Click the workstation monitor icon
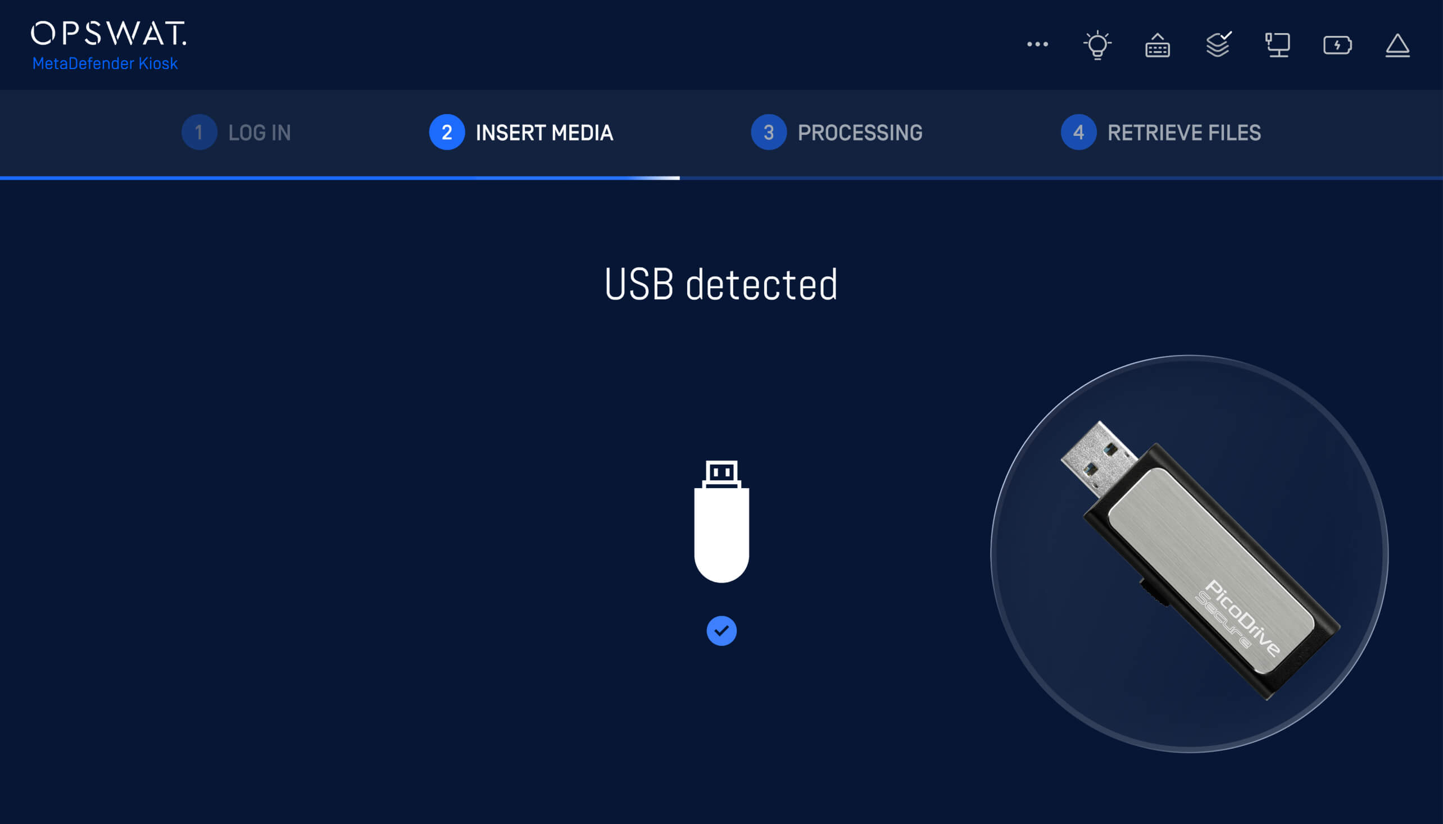The height and width of the screenshot is (824, 1443). [x=1278, y=45]
